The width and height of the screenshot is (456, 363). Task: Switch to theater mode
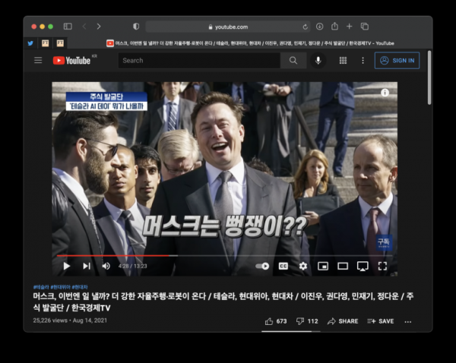click(343, 266)
